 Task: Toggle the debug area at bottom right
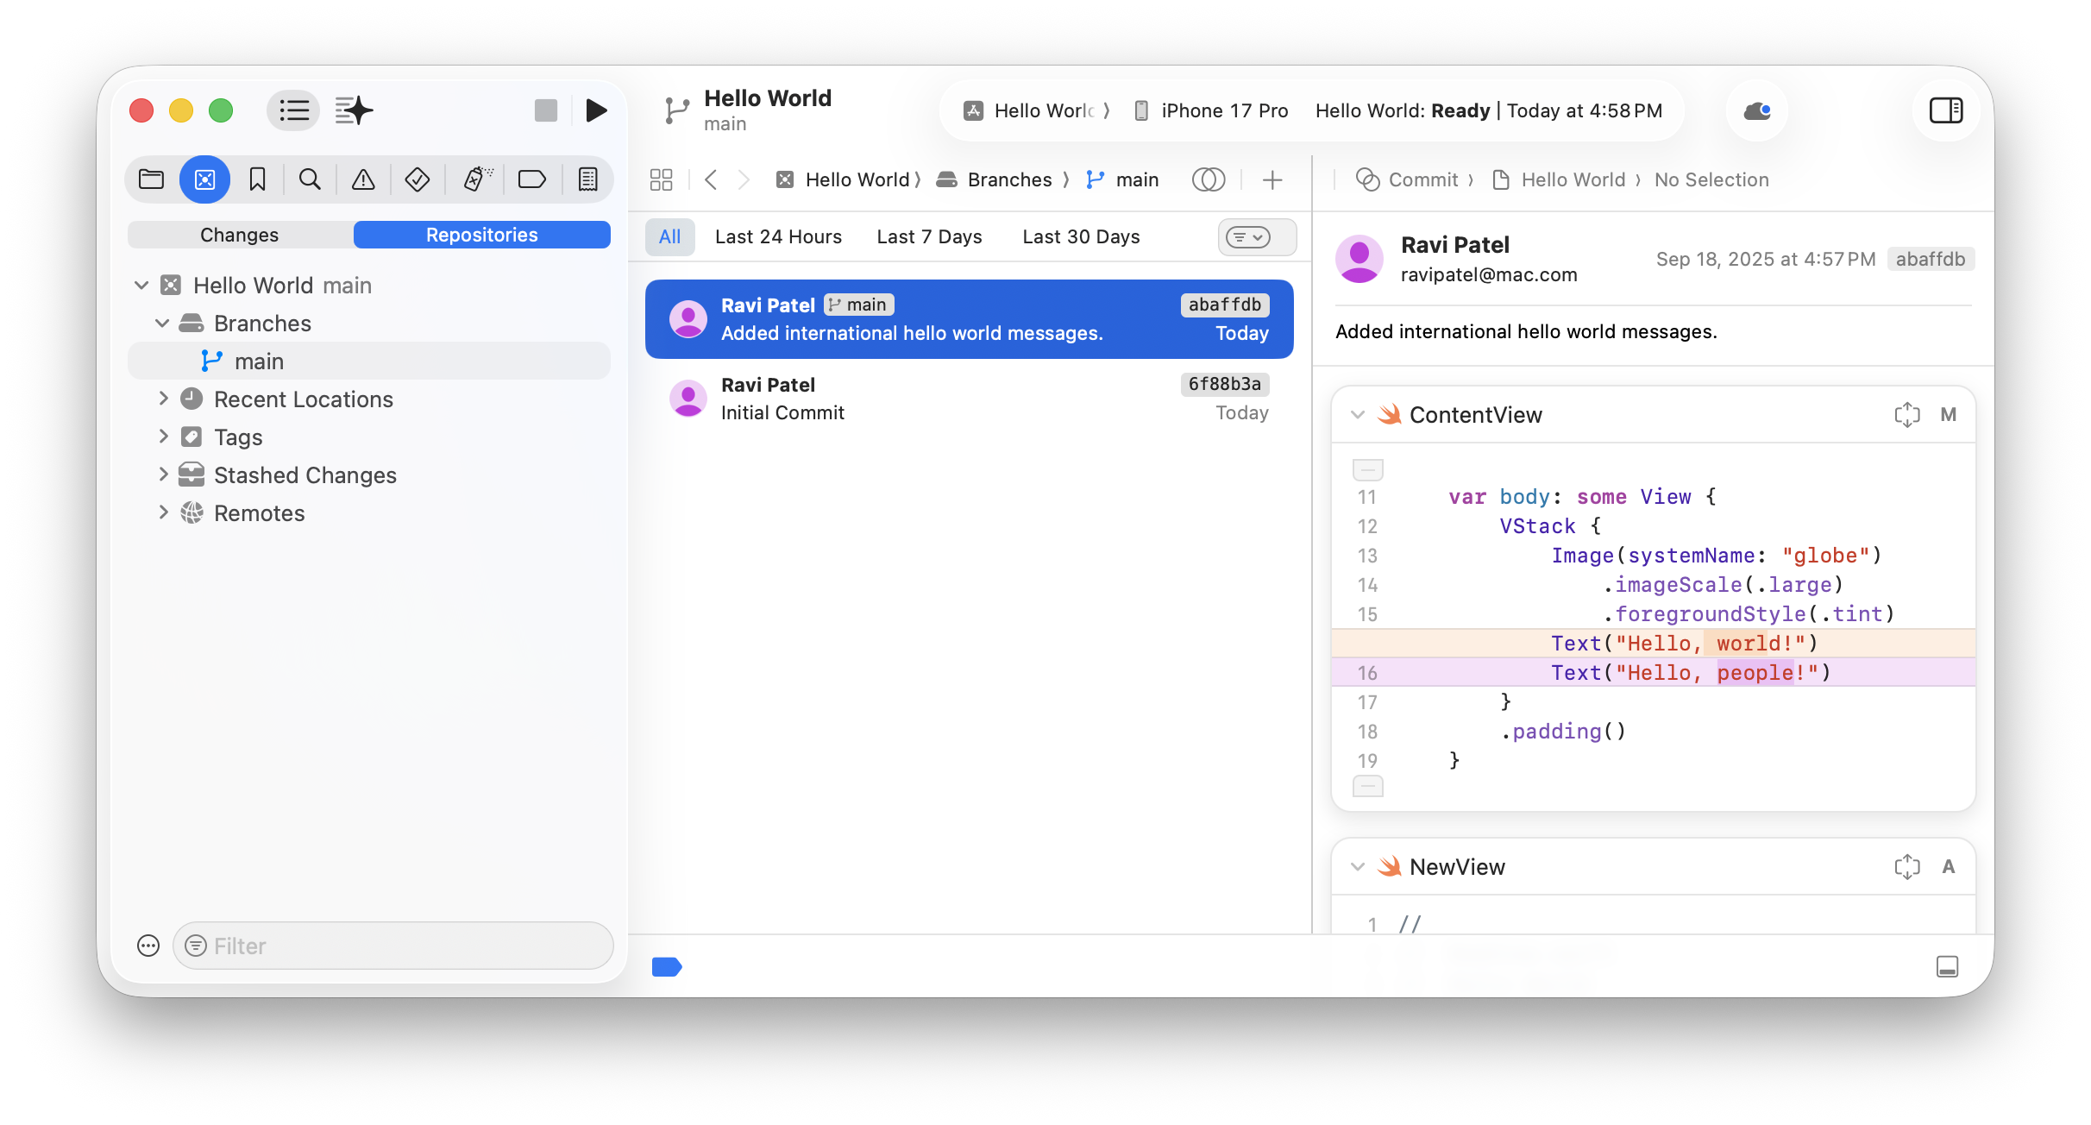tap(1947, 966)
